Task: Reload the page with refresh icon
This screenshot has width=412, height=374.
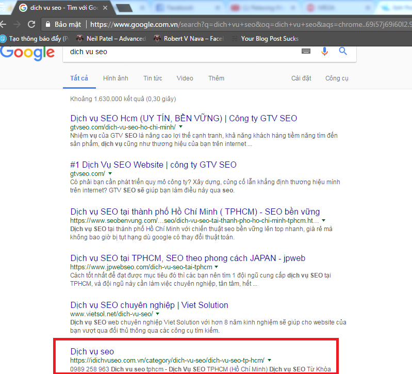Action: click(31, 24)
